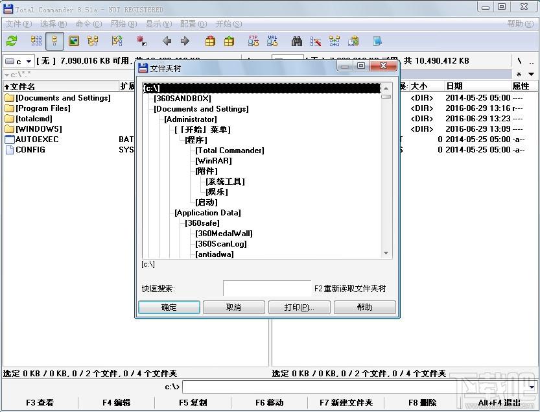Viewport: 540px width, 412px height.
Task: Click 确定 in the folder tree dialog
Action: pyautogui.click(x=169, y=307)
